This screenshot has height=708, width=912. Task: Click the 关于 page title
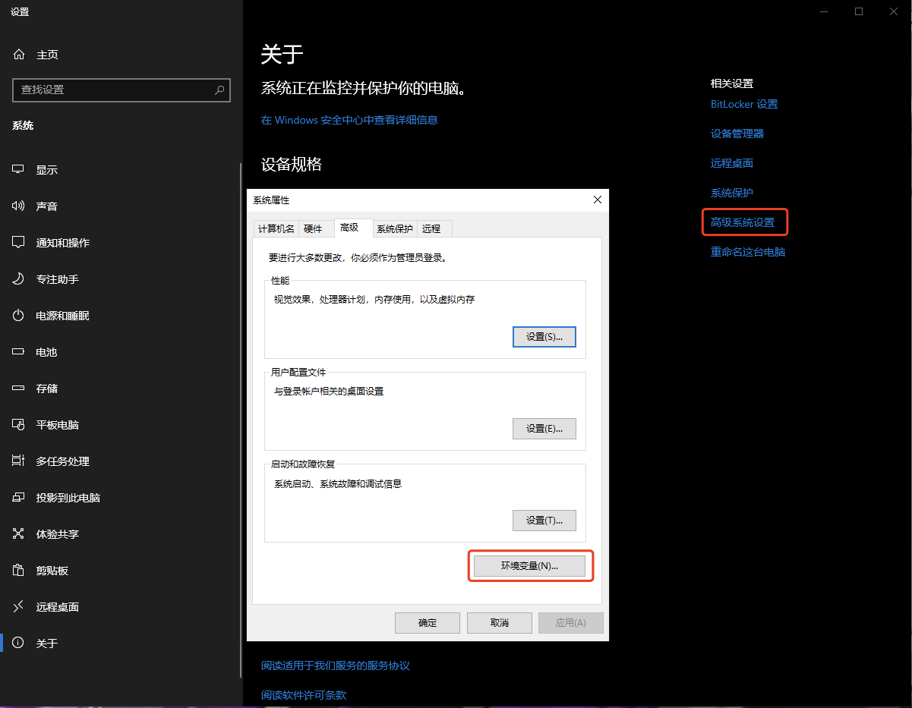(282, 54)
